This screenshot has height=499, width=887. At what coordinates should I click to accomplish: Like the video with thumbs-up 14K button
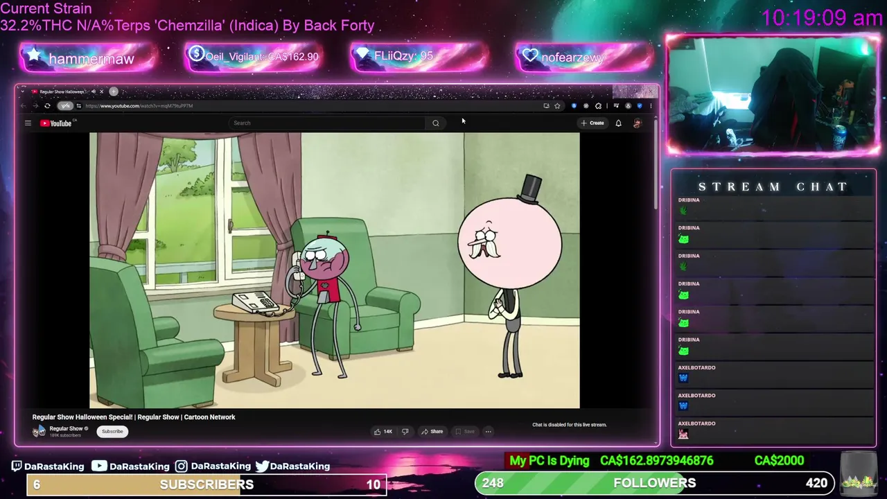coord(383,431)
